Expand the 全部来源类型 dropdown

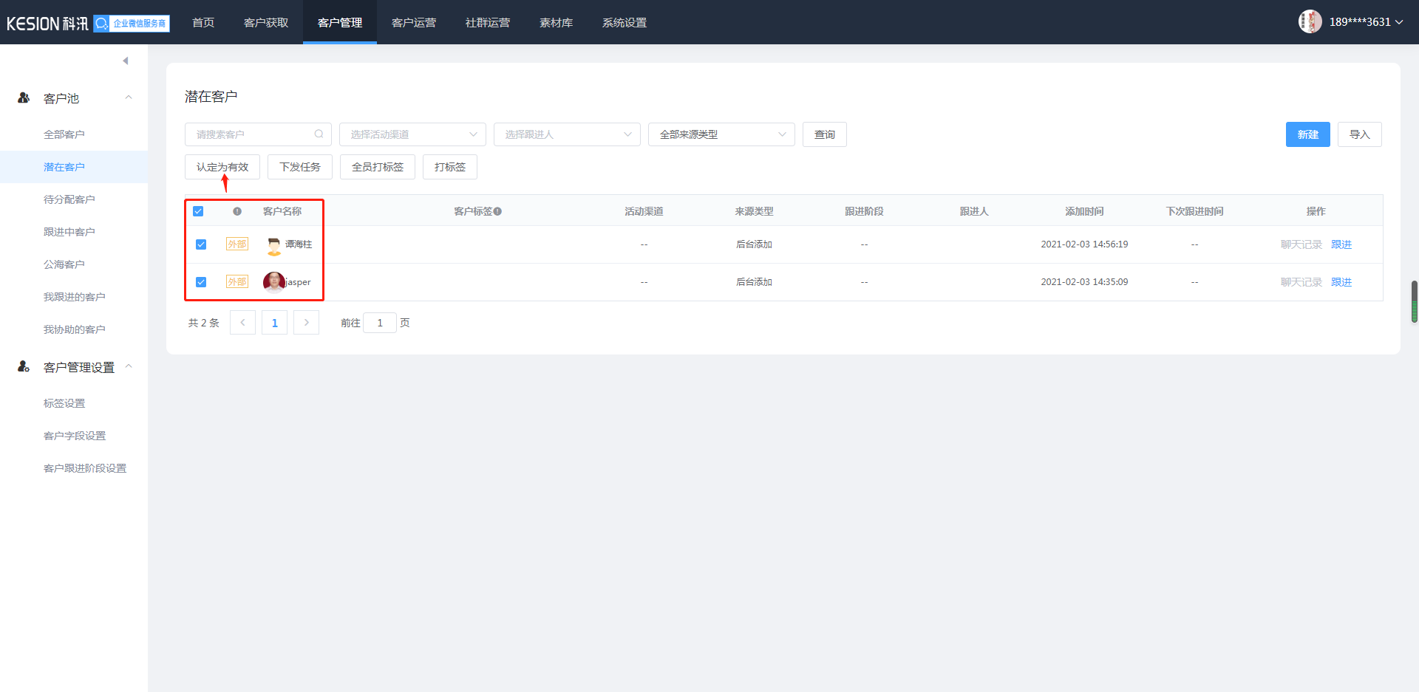[721, 134]
